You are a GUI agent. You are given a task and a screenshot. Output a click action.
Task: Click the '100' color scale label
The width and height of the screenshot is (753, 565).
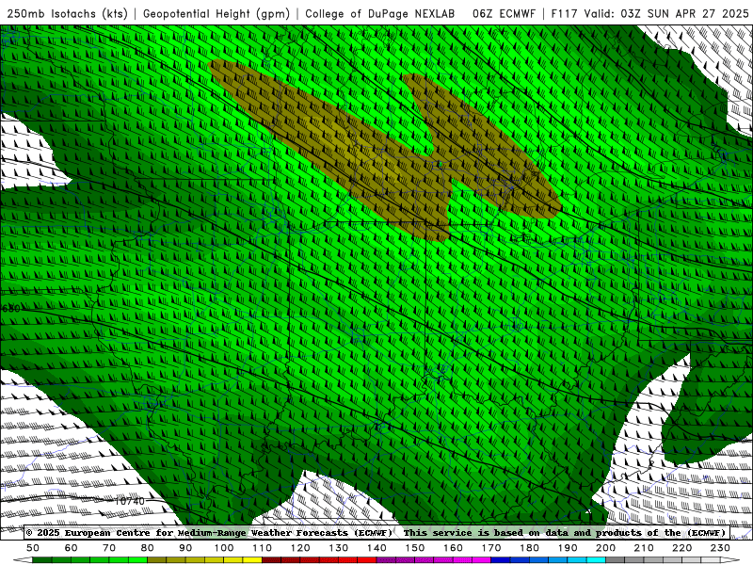(224, 548)
